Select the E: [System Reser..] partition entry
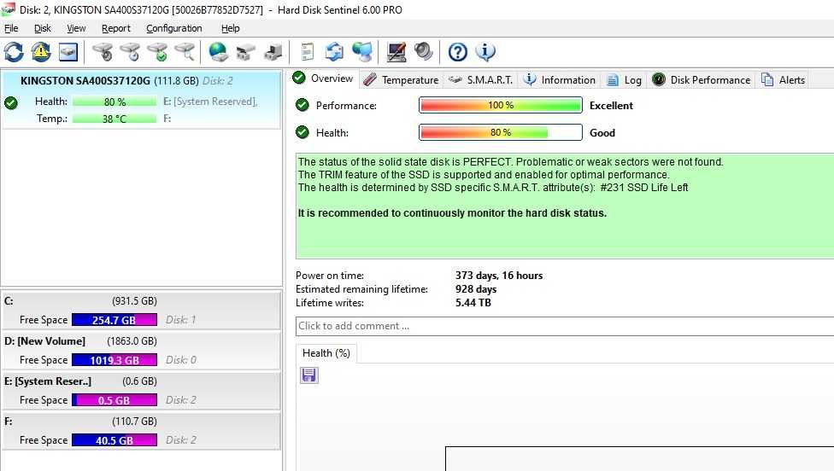Viewport: 834px width, 471px height. 141,390
